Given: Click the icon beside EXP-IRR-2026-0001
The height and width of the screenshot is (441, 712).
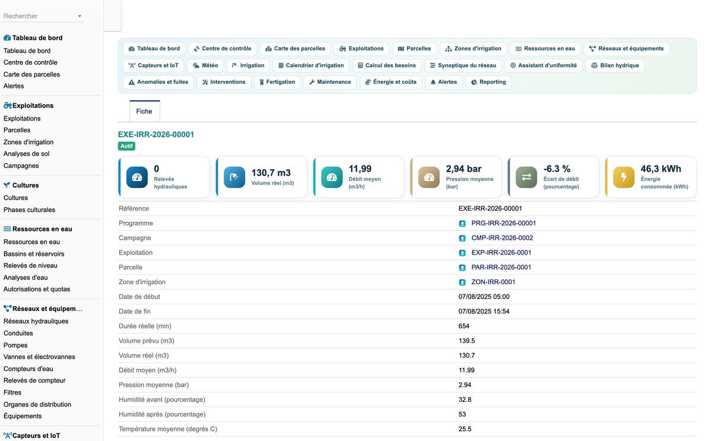Looking at the screenshot, I should [x=462, y=253].
